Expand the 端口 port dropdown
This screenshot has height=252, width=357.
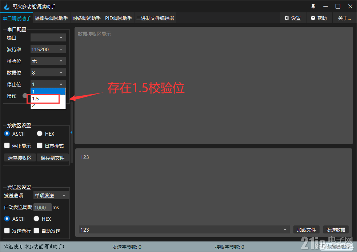pos(48,37)
